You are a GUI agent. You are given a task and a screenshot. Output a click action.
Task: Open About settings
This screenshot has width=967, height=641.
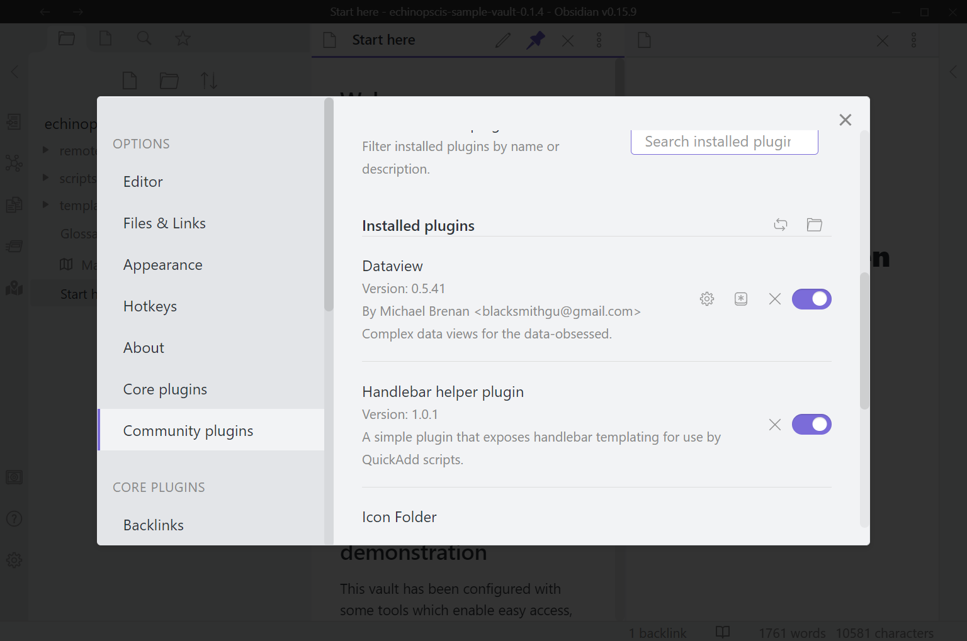click(x=211, y=348)
